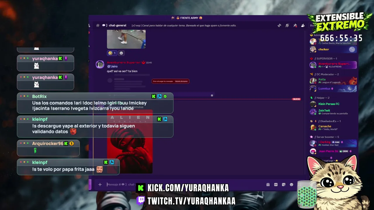Select member Klein Persas FC
The height and width of the screenshot is (210, 374).
coord(333,104)
